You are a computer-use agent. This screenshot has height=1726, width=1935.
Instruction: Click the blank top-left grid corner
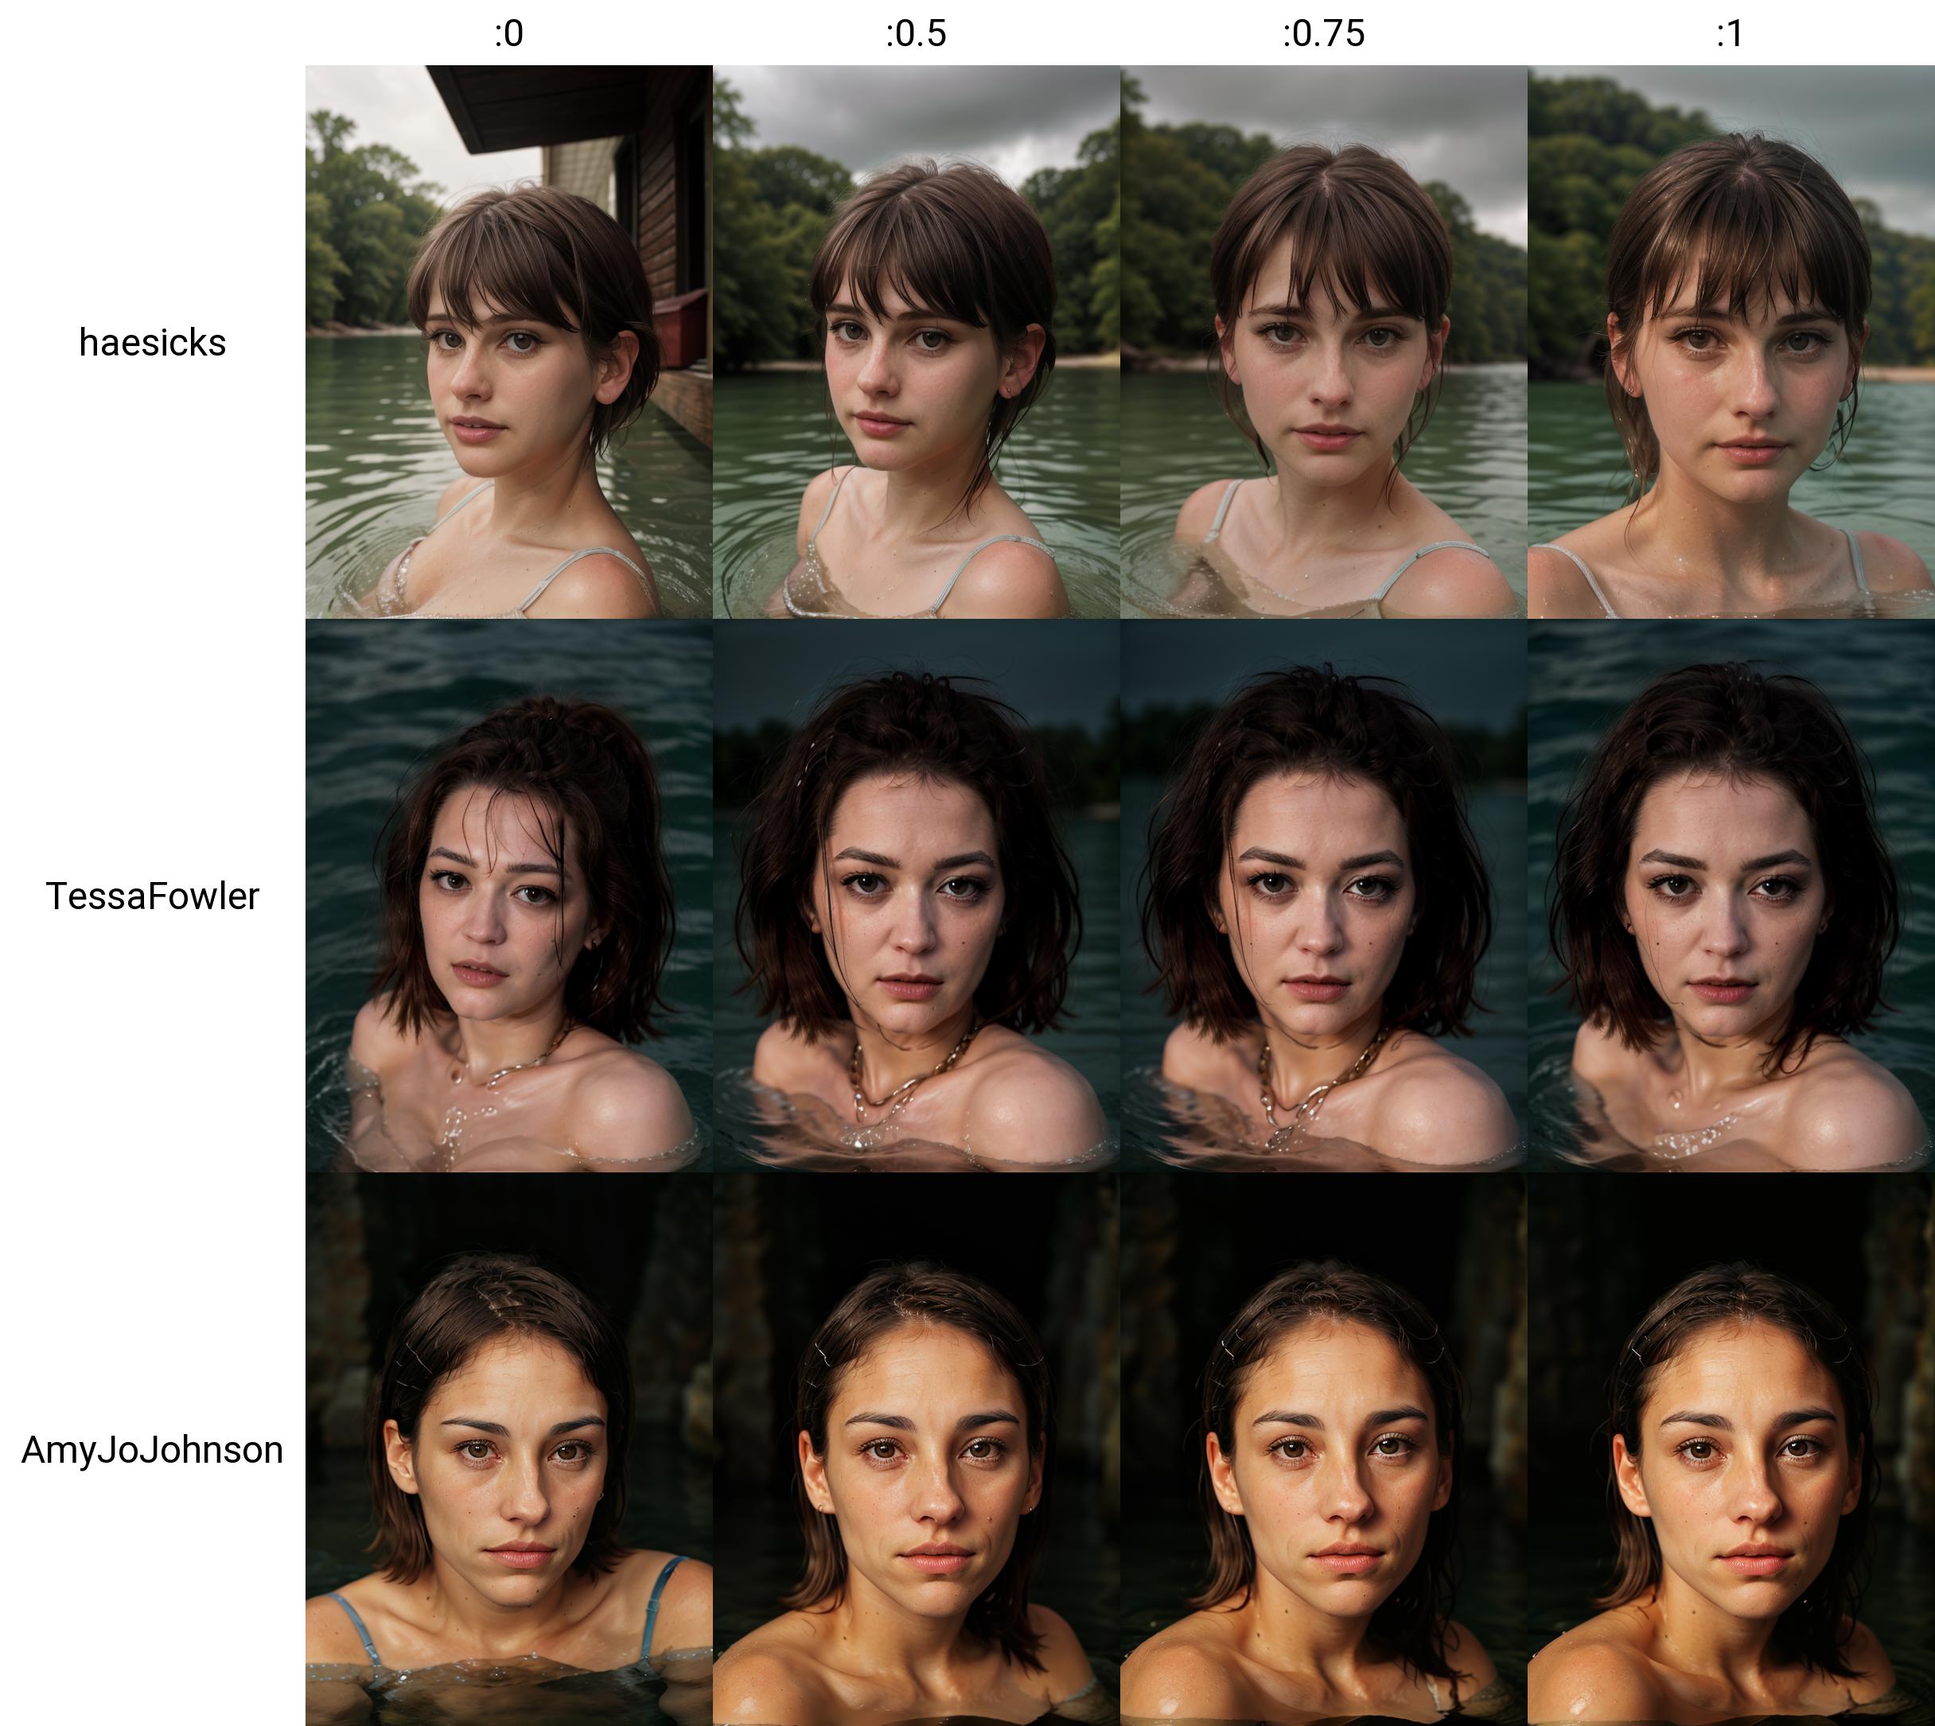(x=153, y=33)
